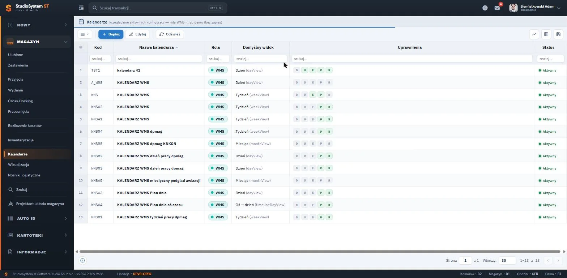Click the Odśwież button
Viewport: 567px width, 278px height.
point(170,34)
